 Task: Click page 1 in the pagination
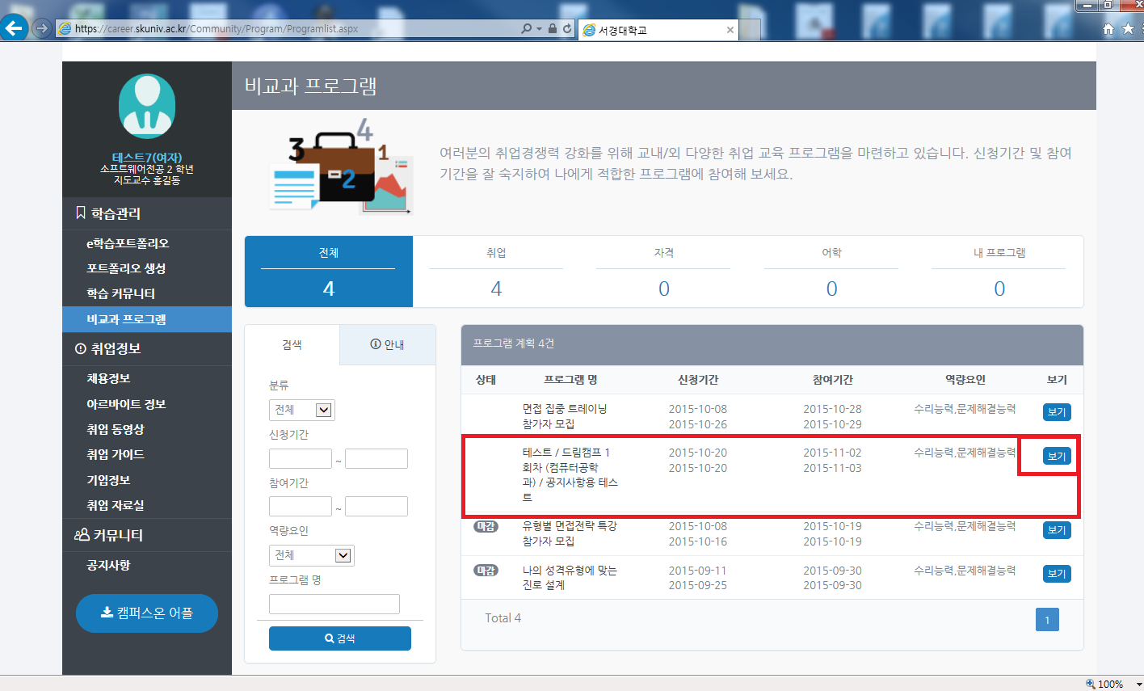click(1047, 618)
